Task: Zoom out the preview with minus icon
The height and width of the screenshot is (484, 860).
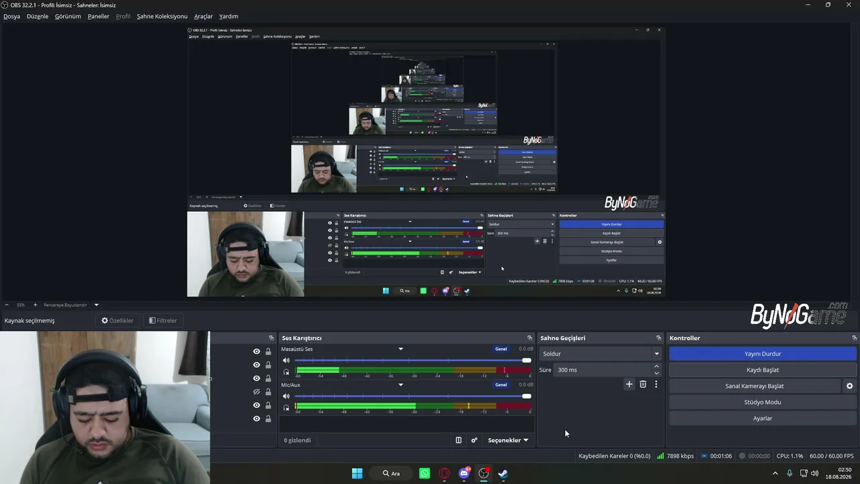Action: tap(7, 305)
